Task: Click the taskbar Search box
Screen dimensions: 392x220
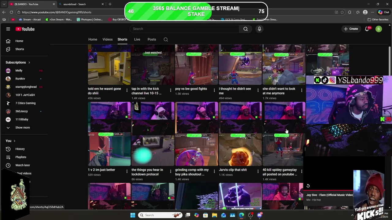Action: coord(160,215)
